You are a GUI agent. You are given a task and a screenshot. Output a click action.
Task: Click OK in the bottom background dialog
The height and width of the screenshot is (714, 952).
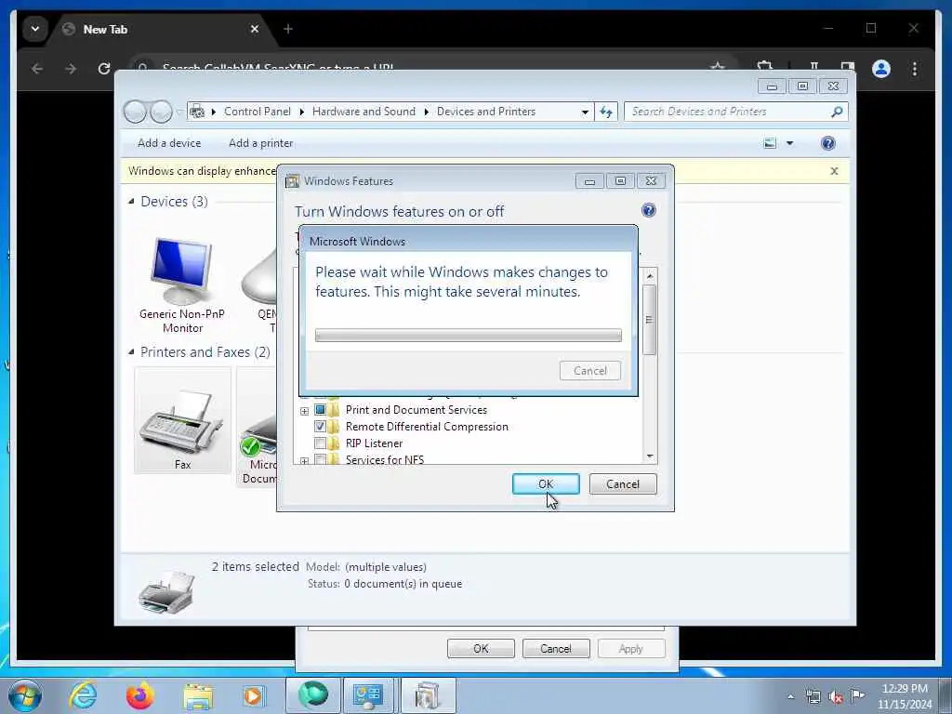pos(481,648)
